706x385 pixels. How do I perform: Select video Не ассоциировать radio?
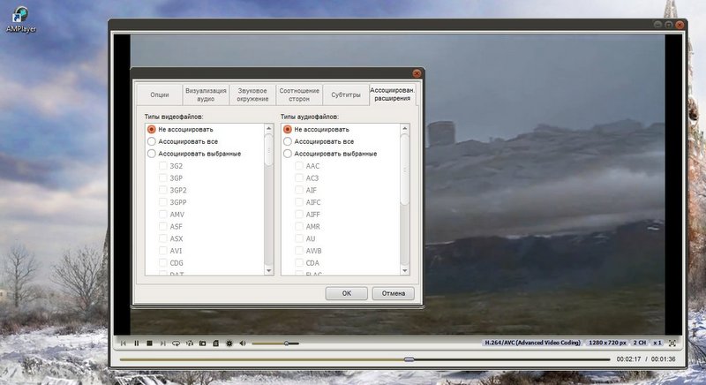152,129
